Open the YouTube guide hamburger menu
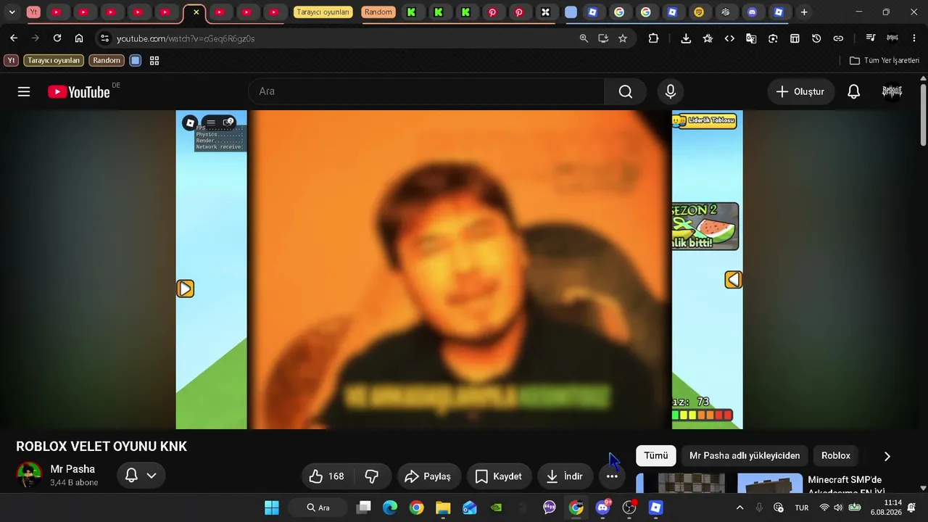 (x=24, y=91)
